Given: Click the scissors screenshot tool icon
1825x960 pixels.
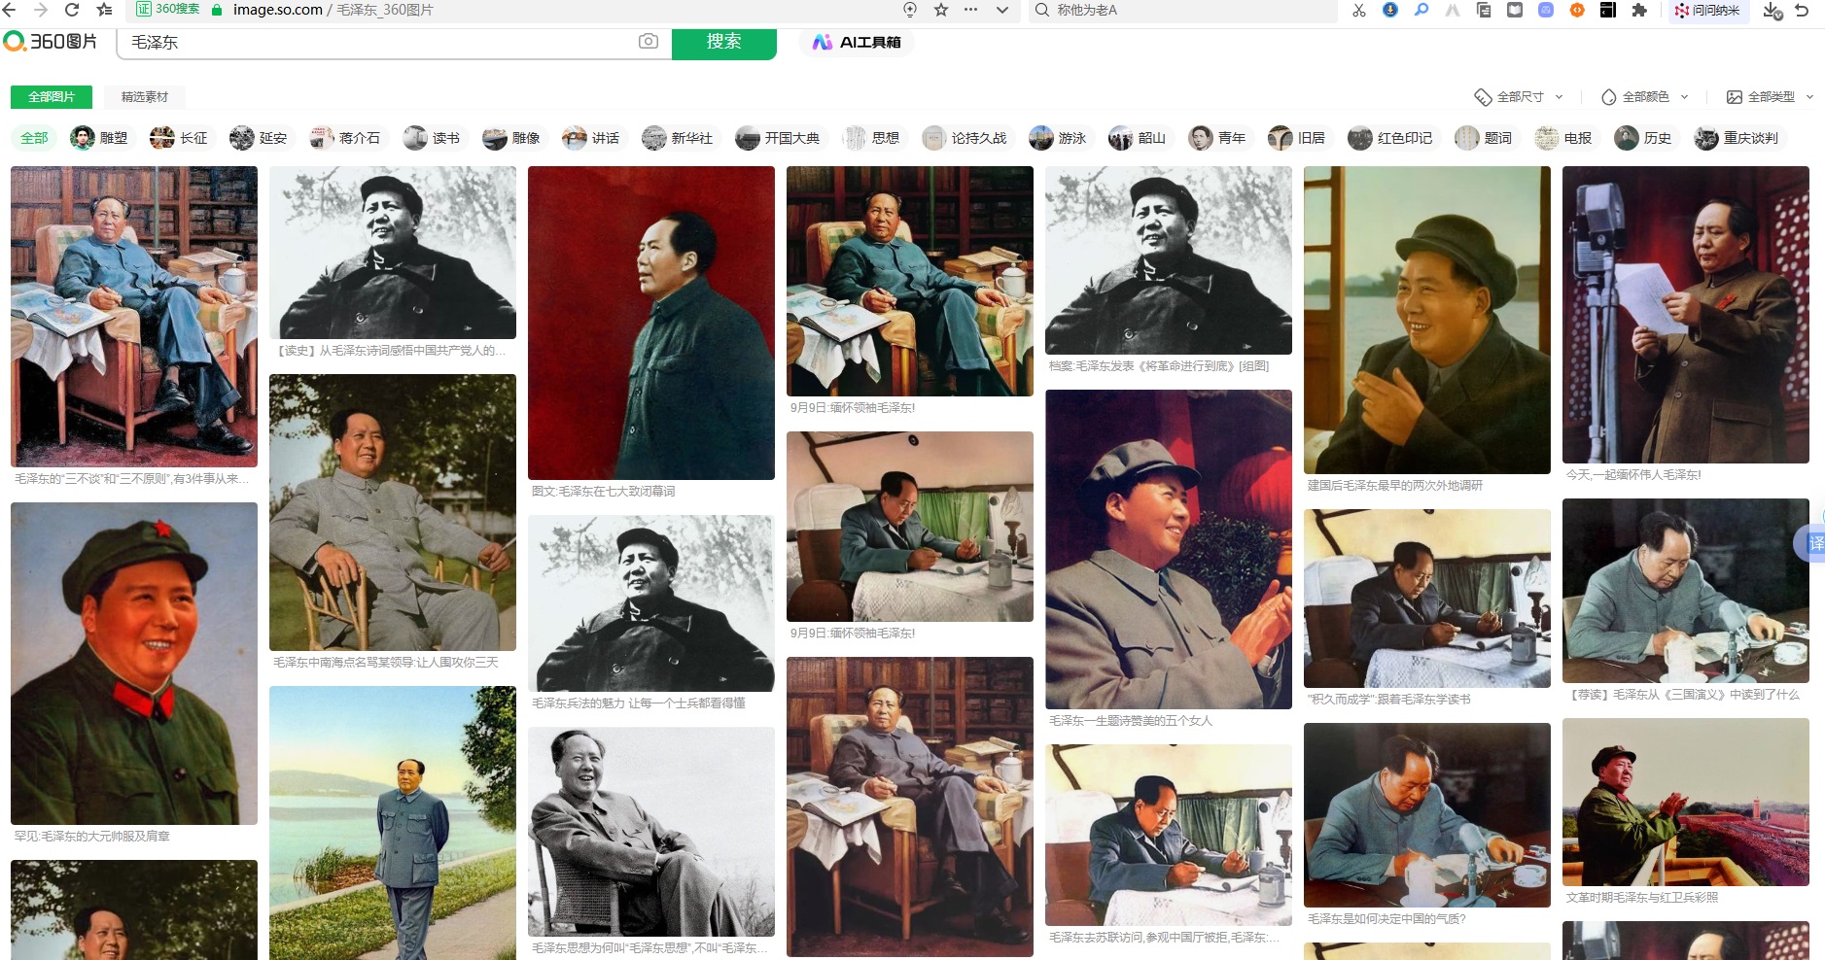Looking at the screenshot, I should click(1358, 10).
